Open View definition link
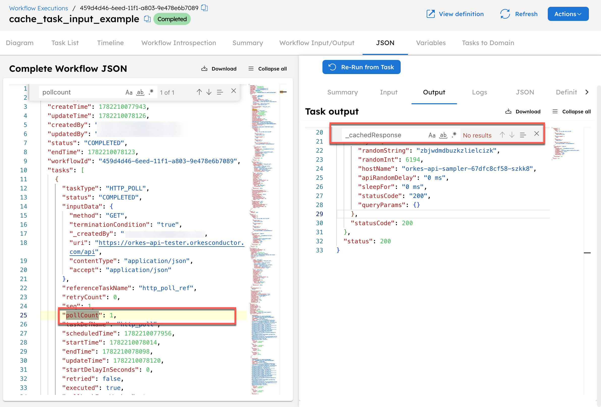601x407 pixels. pos(455,14)
